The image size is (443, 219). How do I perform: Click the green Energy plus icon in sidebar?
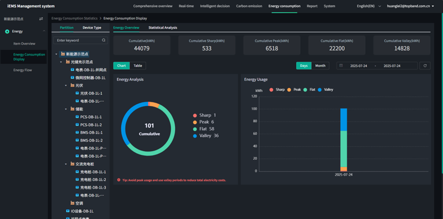tap(7, 31)
